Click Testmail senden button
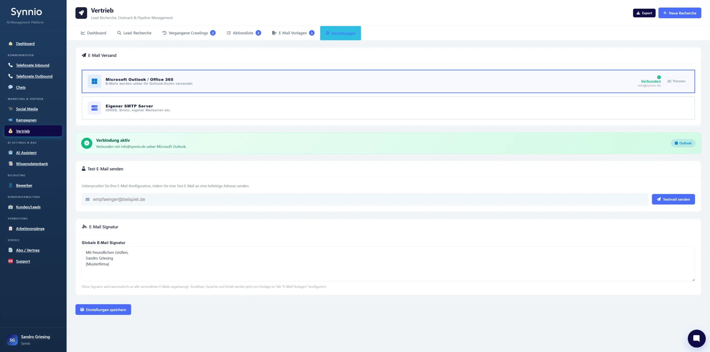This screenshot has width=710, height=352. (x=673, y=199)
